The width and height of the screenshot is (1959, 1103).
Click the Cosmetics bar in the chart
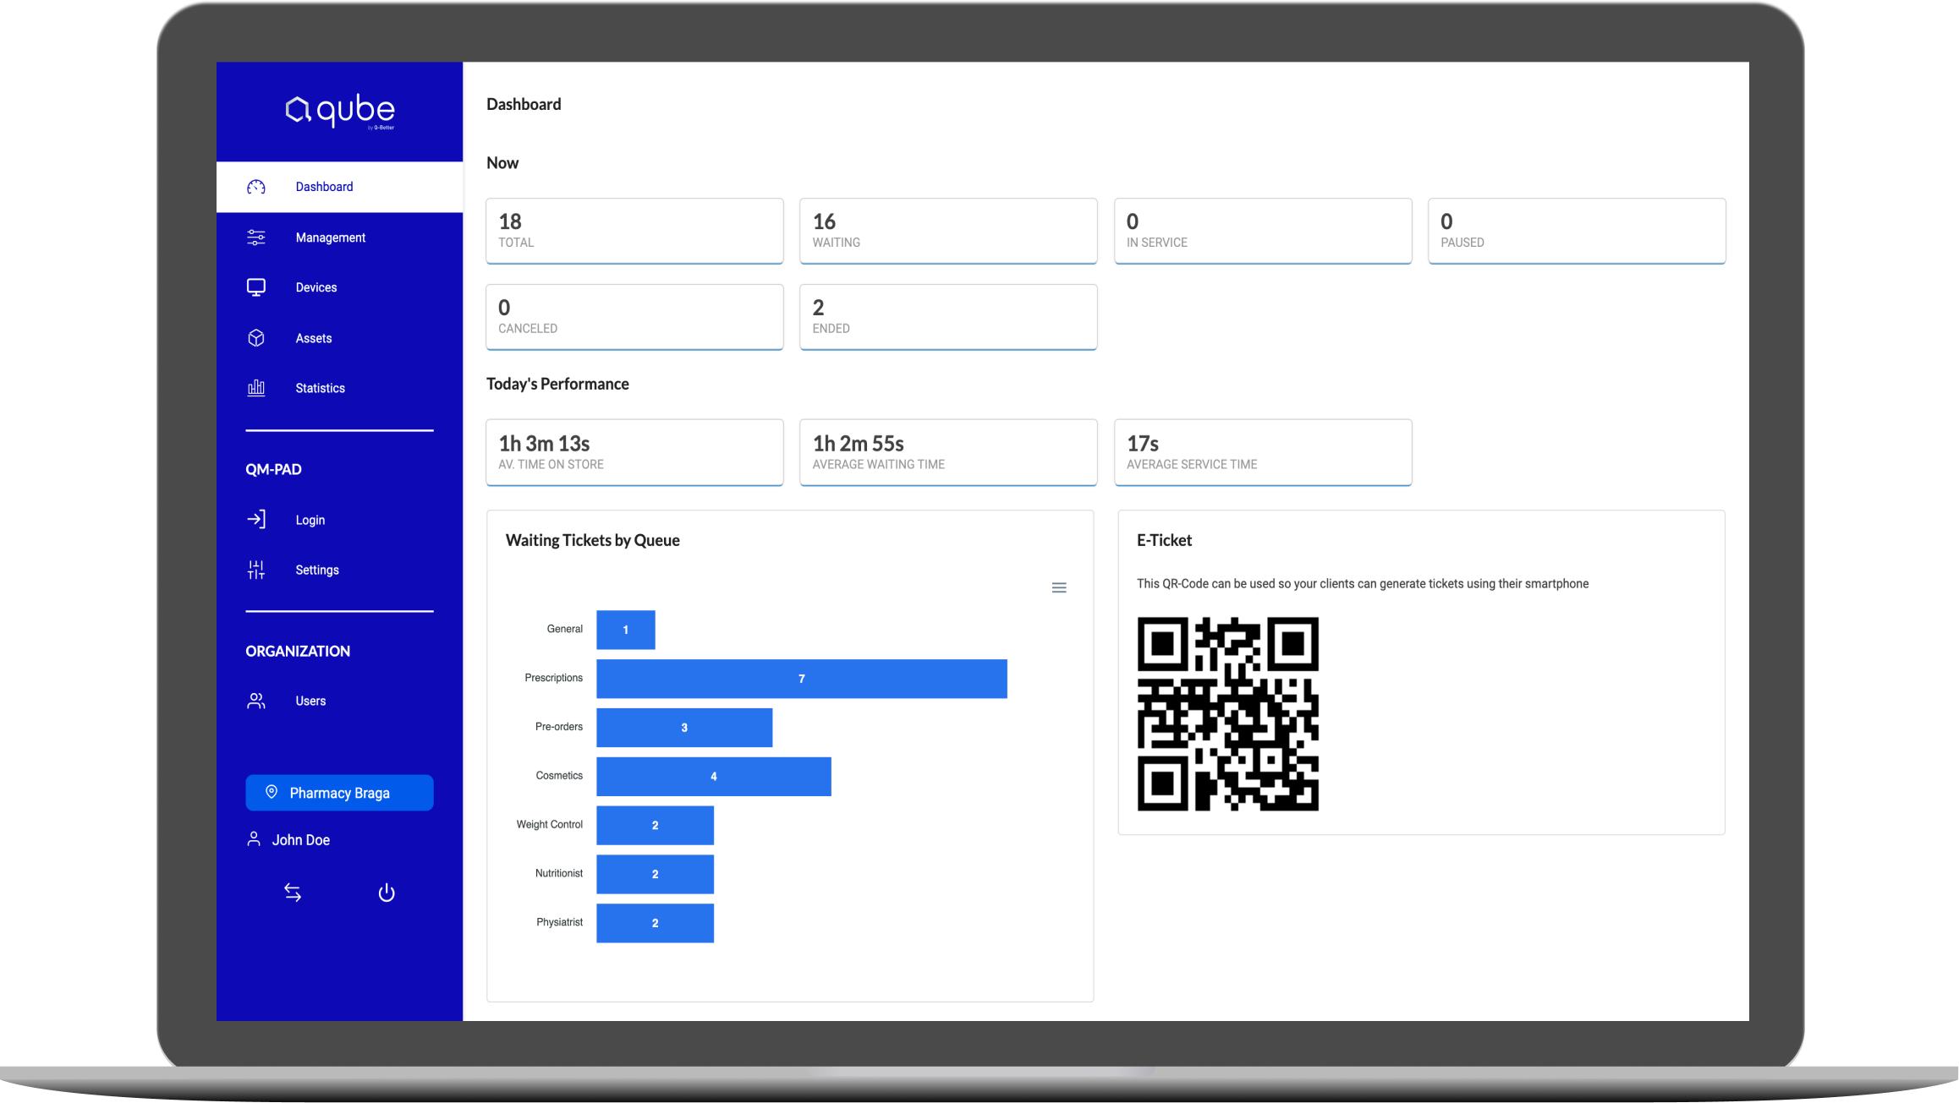[x=714, y=776]
